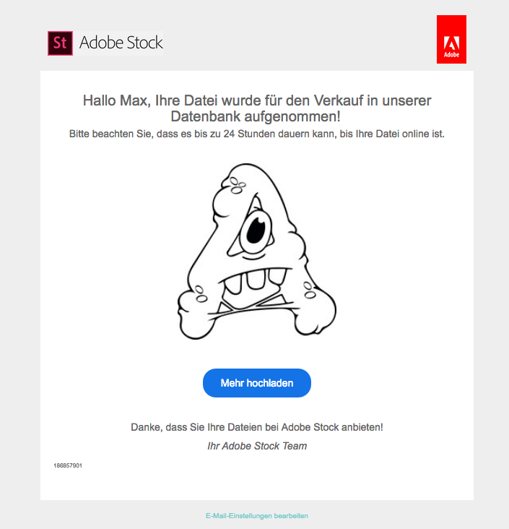Click the small 'Adobe' word under the red logo
This screenshot has height=529, width=509.
click(451, 55)
